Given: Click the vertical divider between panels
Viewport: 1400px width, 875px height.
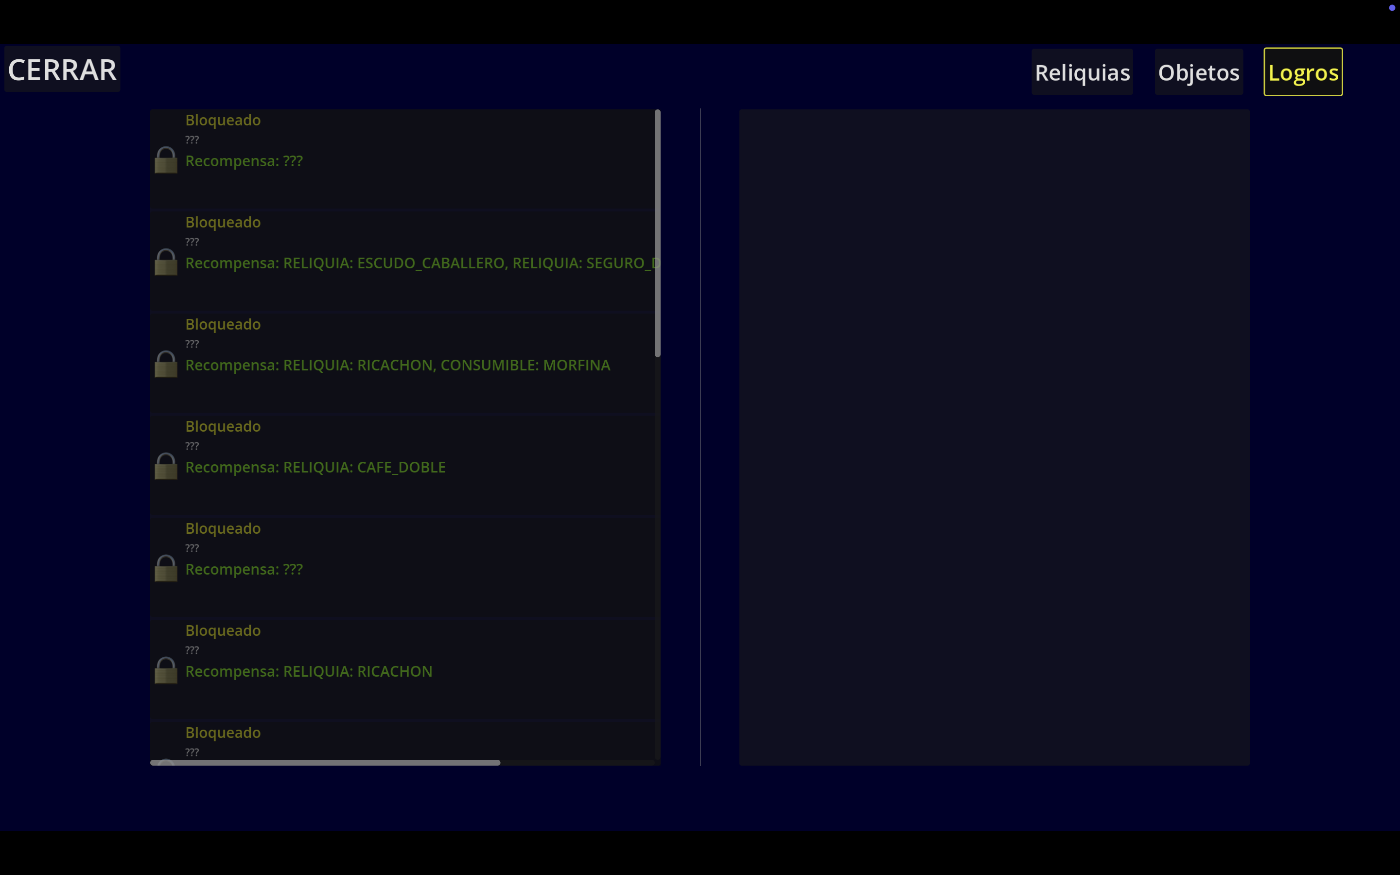Looking at the screenshot, I should (x=700, y=437).
